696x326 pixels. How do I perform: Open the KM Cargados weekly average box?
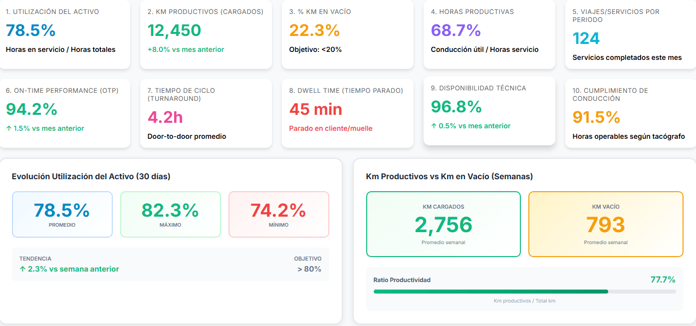coord(443,224)
